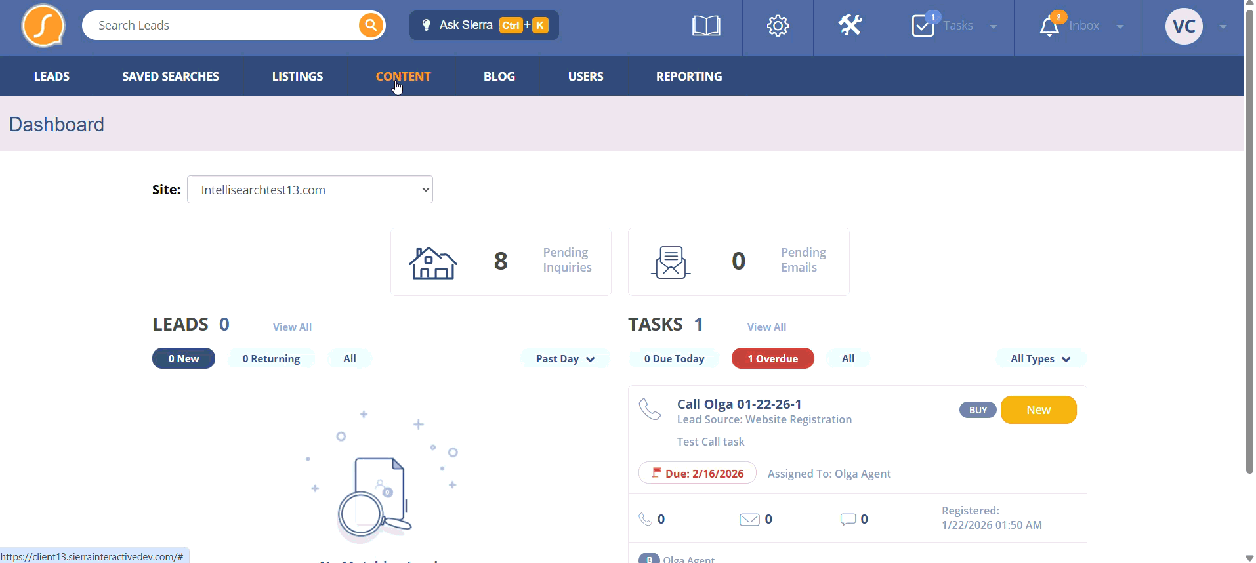The width and height of the screenshot is (1256, 563).
Task: Open the CONTENT menu tab
Action: [x=403, y=77]
